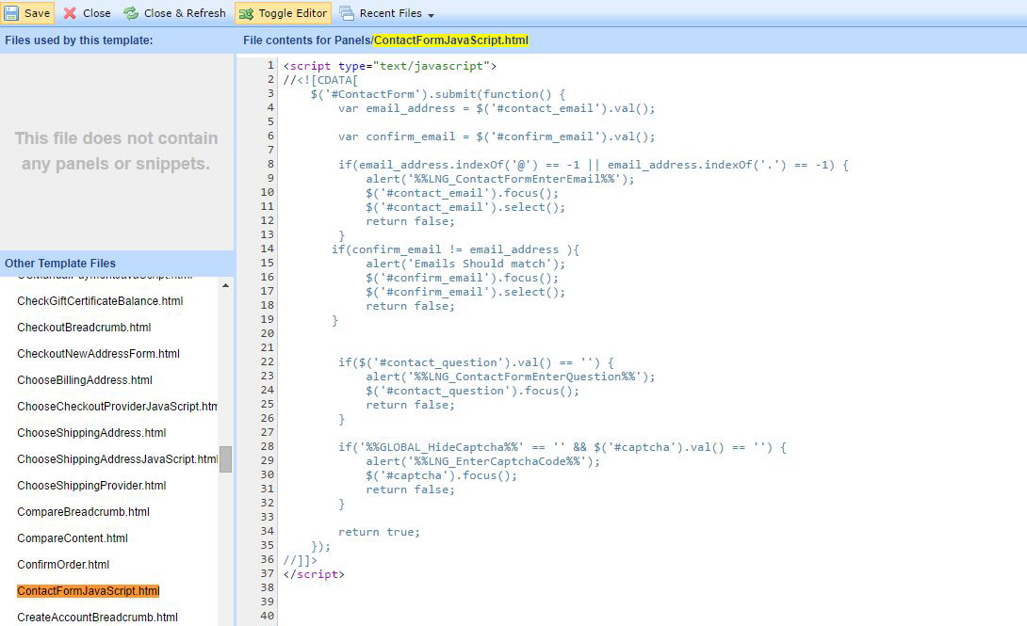Click the 'return true;' code line
This screenshot has width=1027, height=626.
point(379,532)
